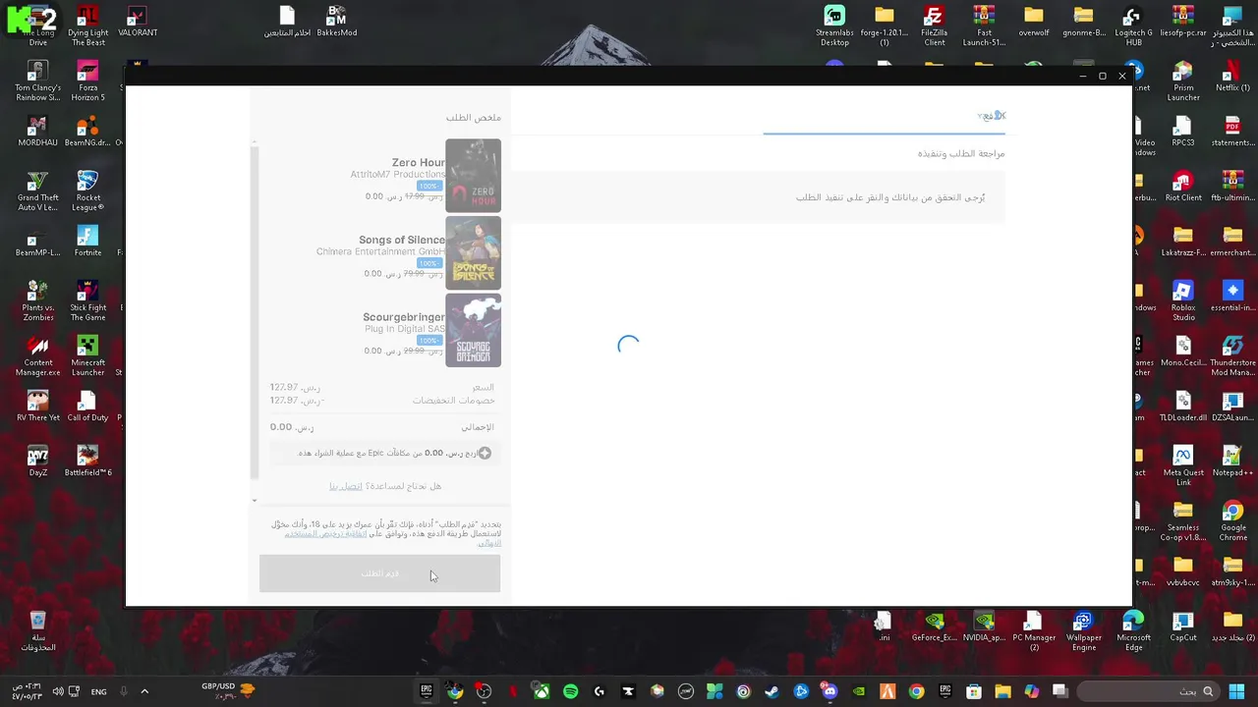Open the Thunderstore Mod Manager desktop icon
Screen dimensions: 1258x707
click(1232, 355)
